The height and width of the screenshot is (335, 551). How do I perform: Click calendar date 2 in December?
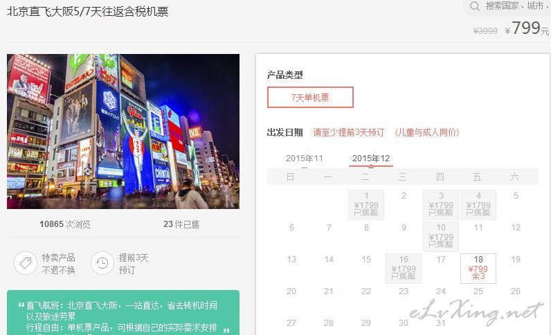coord(404,196)
